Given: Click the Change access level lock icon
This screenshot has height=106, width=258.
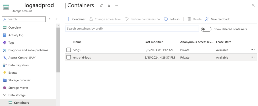Looking at the screenshot, I should pyautogui.click(x=91, y=19).
